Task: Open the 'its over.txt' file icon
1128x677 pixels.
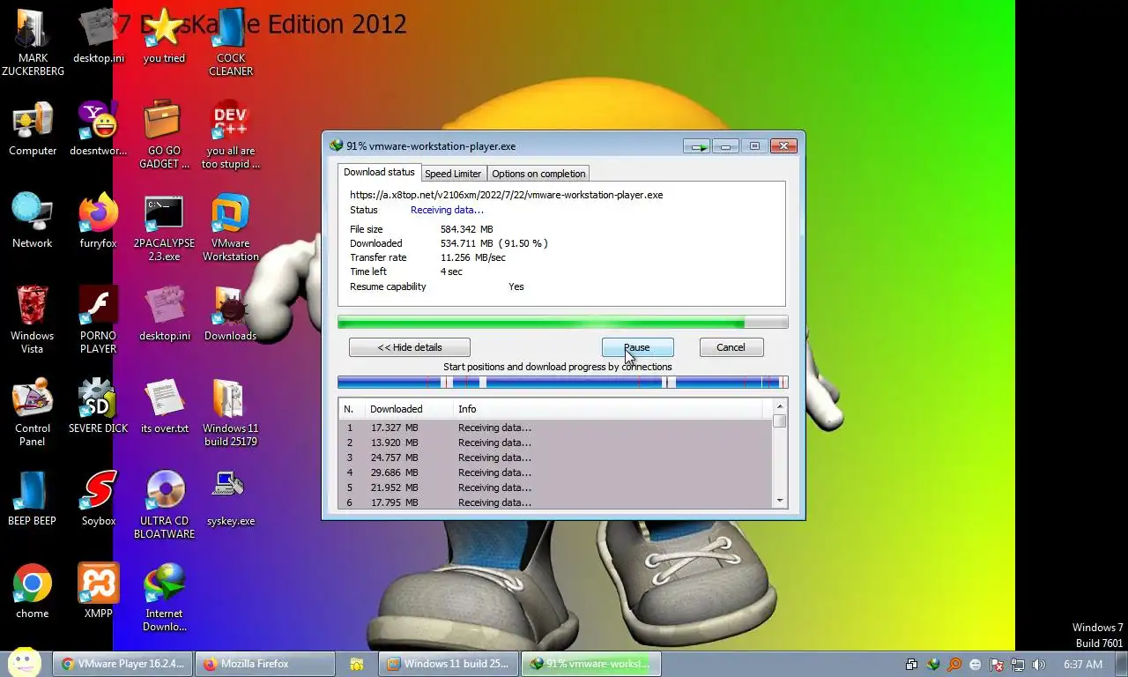Action: coord(164,406)
